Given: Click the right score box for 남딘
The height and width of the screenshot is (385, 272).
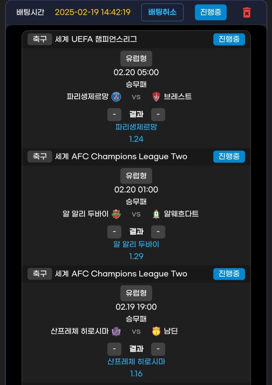Looking at the screenshot, I should click(158, 349).
